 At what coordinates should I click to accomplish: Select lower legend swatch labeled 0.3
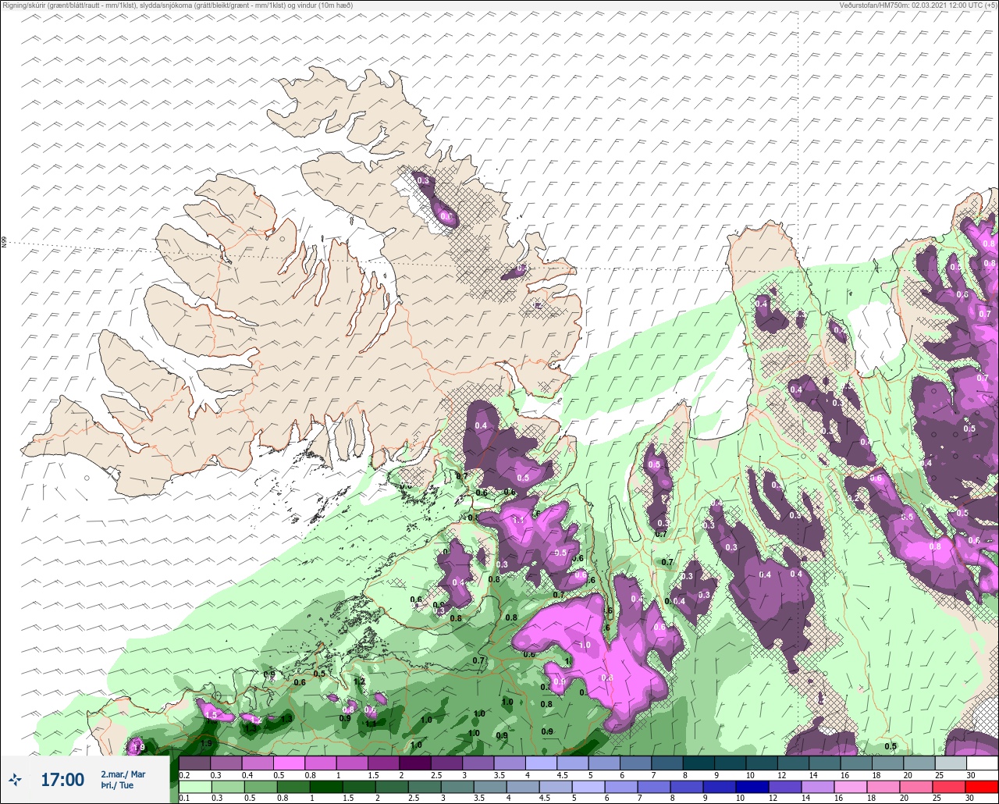click(x=226, y=786)
